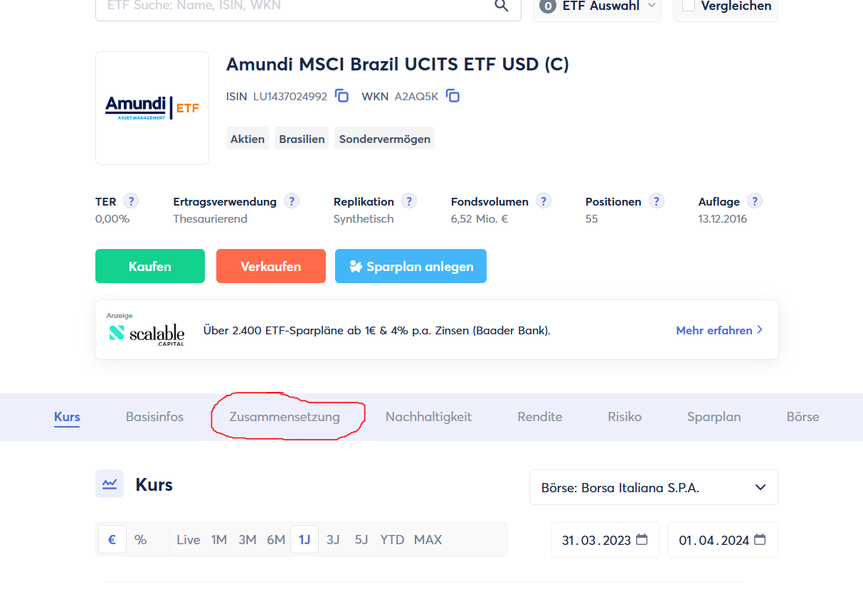Click the Fondsvolumen value 6,52 Mio. €
Screen dimensions: 863x589
click(480, 219)
